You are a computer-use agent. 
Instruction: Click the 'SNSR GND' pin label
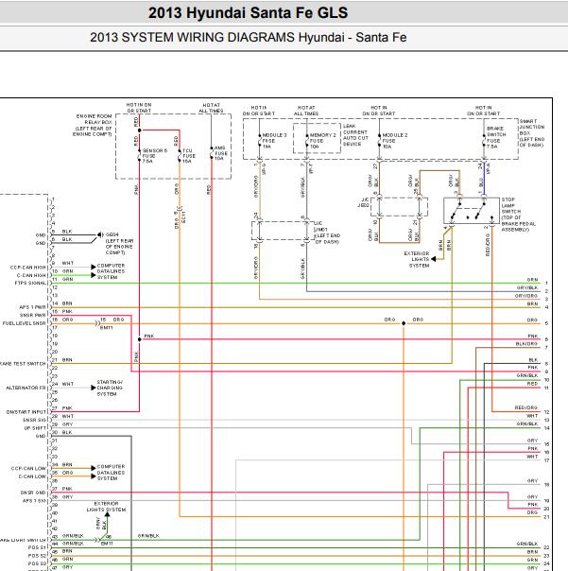click(x=33, y=493)
